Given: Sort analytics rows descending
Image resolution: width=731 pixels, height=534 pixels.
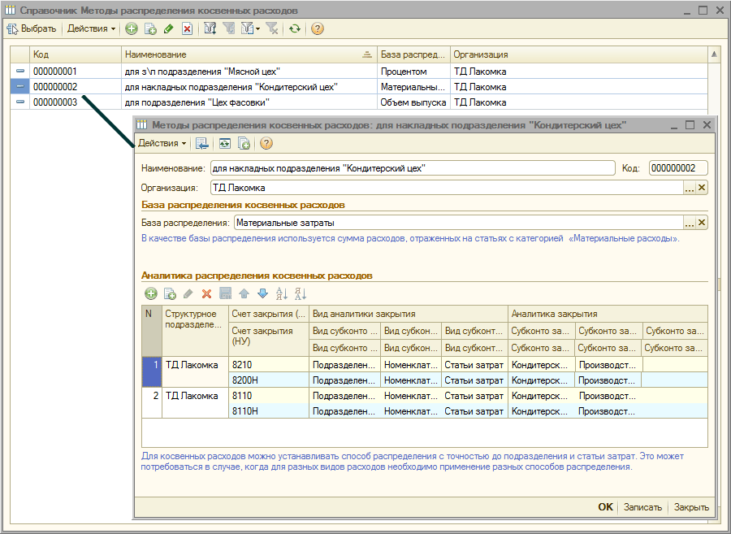Looking at the screenshot, I should point(301,293).
